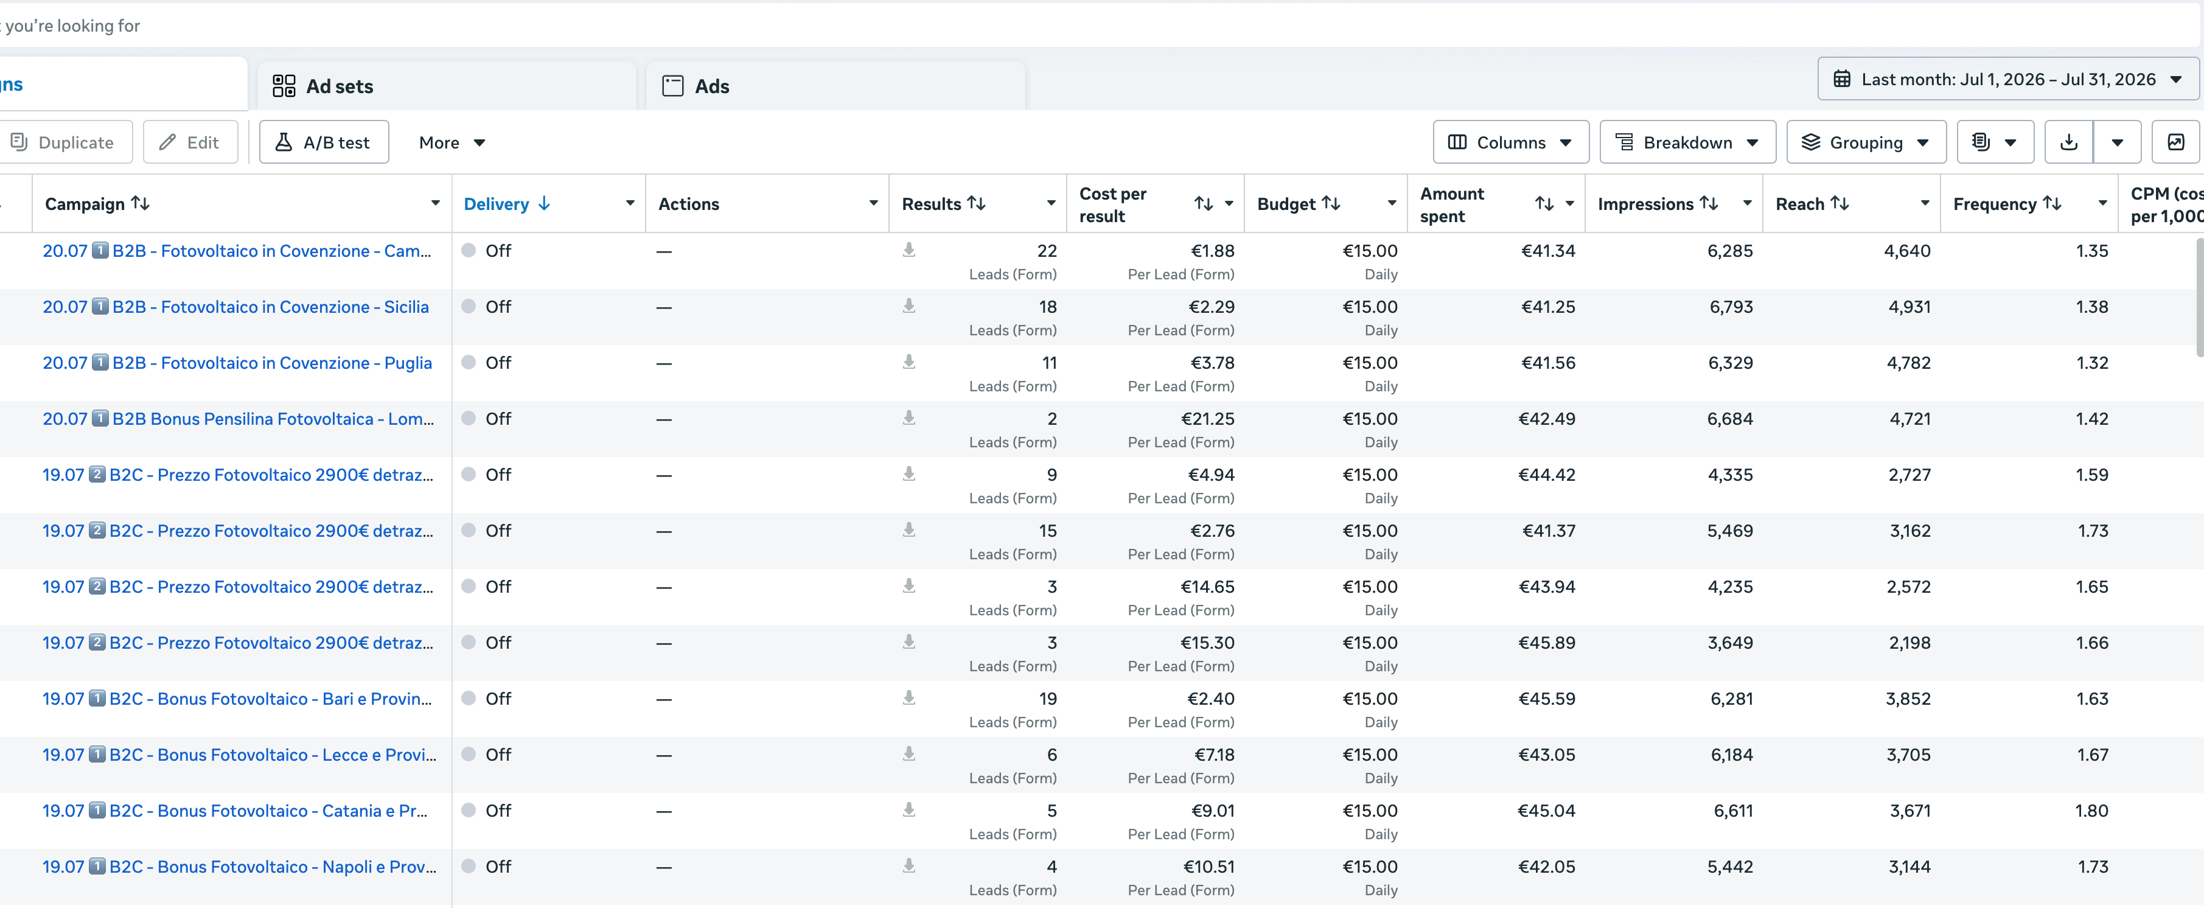Sort by Amount spent arrows

tap(1544, 204)
